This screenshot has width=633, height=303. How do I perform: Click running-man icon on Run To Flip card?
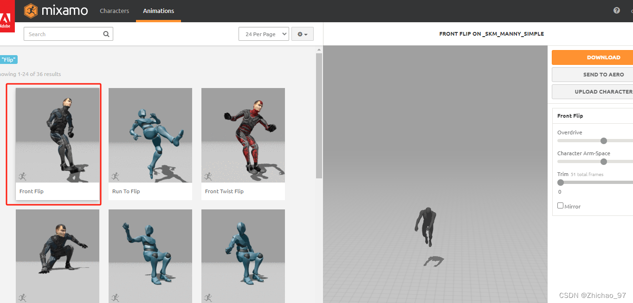(115, 176)
